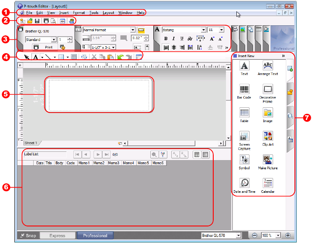
Task: Toggle Italic text formatting
Action: [173, 38]
